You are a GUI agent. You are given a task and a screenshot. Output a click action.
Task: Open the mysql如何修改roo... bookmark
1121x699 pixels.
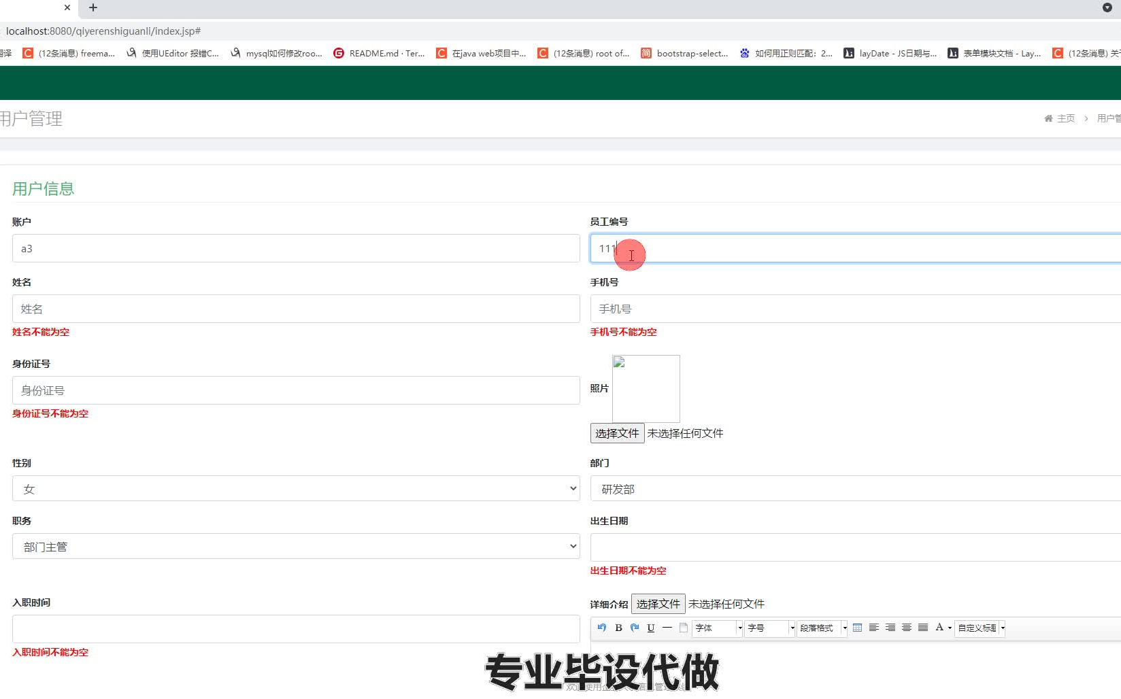(277, 53)
